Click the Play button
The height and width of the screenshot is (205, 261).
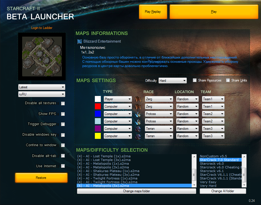(214, 12)
